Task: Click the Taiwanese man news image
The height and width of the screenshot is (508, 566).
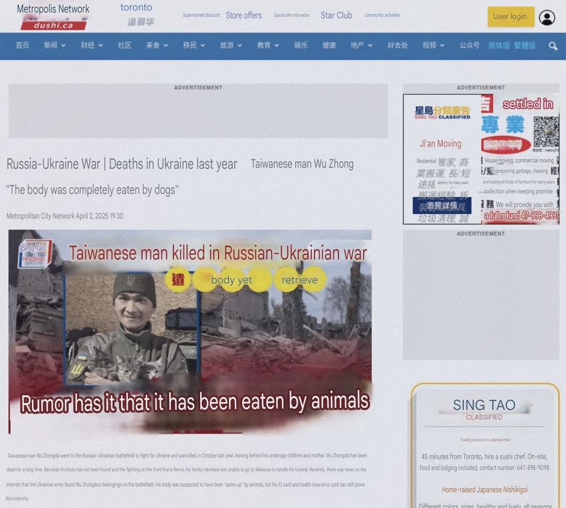Action: [190, 331]
